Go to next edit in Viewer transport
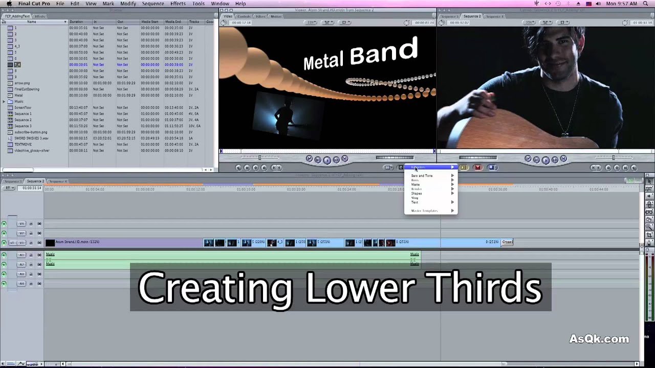Screen dimensions: 655x368 click(x=345, y=159)
